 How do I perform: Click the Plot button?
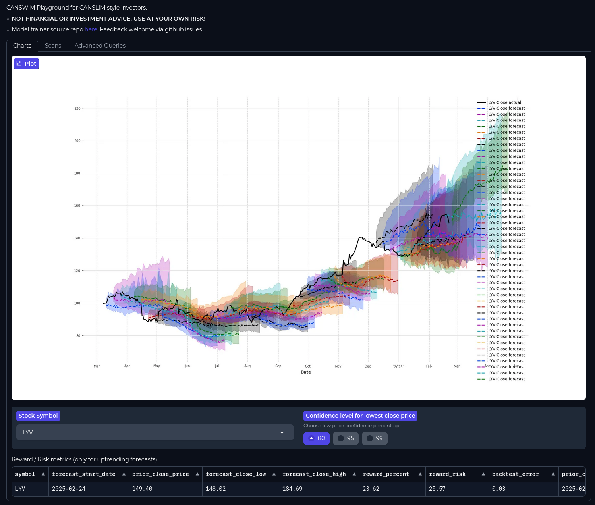[26, 64]
